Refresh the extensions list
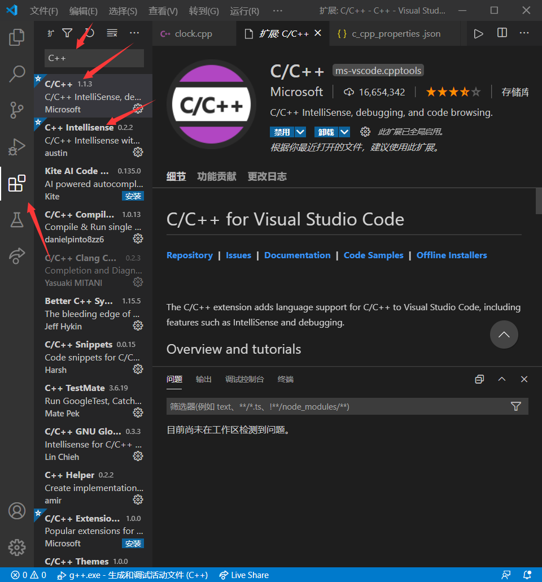The image size is (542, 582). pyautogui.click(x=89, y=33)
